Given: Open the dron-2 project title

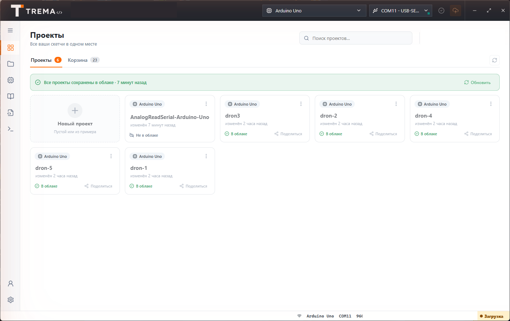Looking at the screenshot, I should point(329,115).
